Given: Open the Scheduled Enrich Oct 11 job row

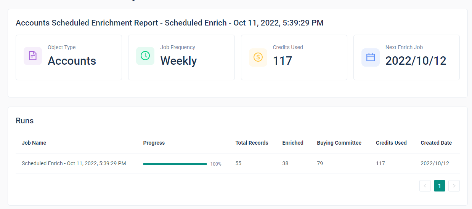Looking at the screenshot, I should pyautogui.click(x=74, y=163).
